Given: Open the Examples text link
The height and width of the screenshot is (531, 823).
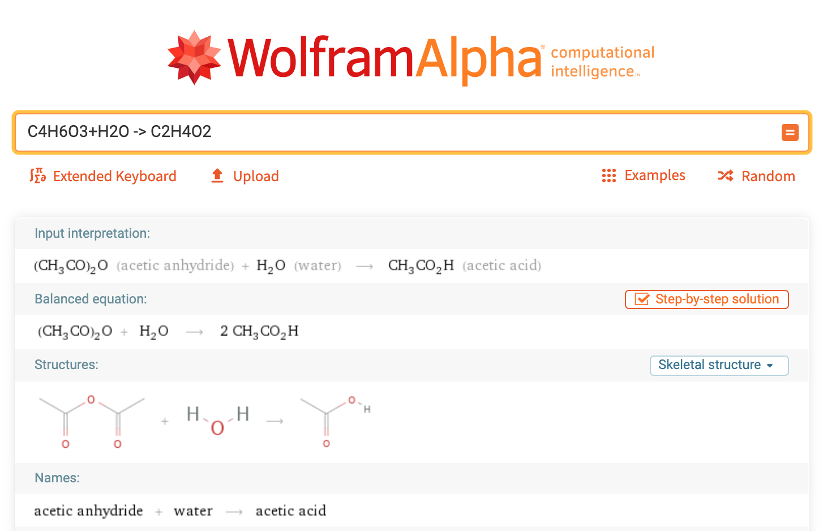Looking at the screenshot, I should pyautogui.click(x=654, y=175).
